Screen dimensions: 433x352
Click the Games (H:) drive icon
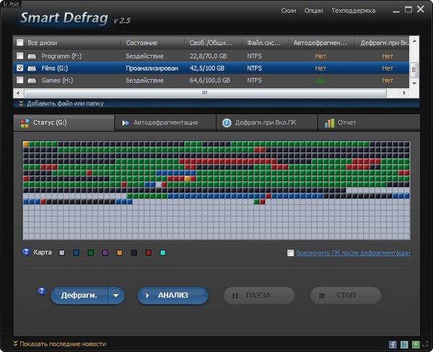pos(32,80)
